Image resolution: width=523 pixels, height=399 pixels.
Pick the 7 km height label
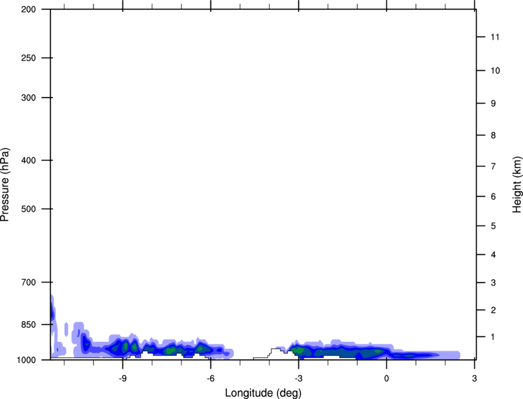(x=493, y=166)
